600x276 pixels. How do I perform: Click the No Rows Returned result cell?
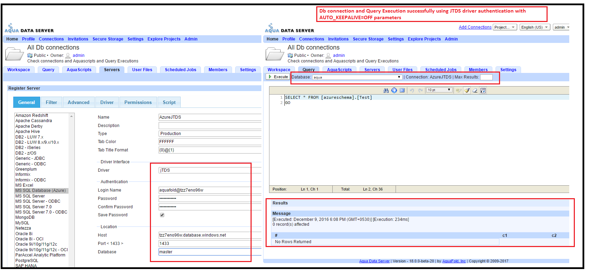click(385, 242)
